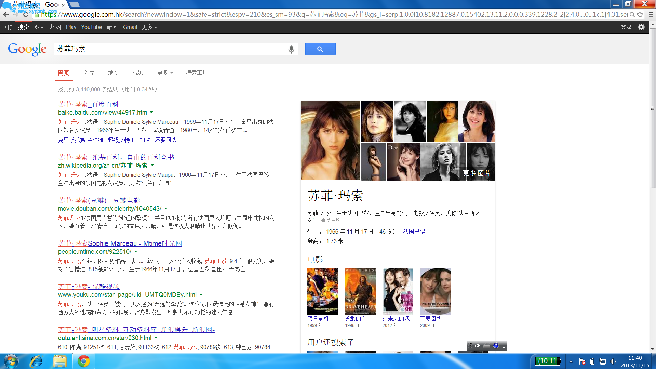
Task: Click 新闻 in the top bar
Action: coord(112,27)
